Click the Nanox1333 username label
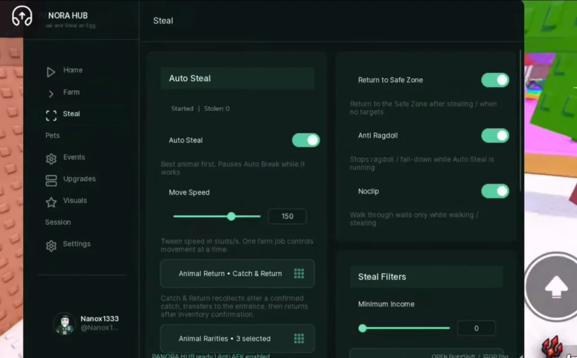The width and height of the screenshot is (577, 358). [100, 319]
